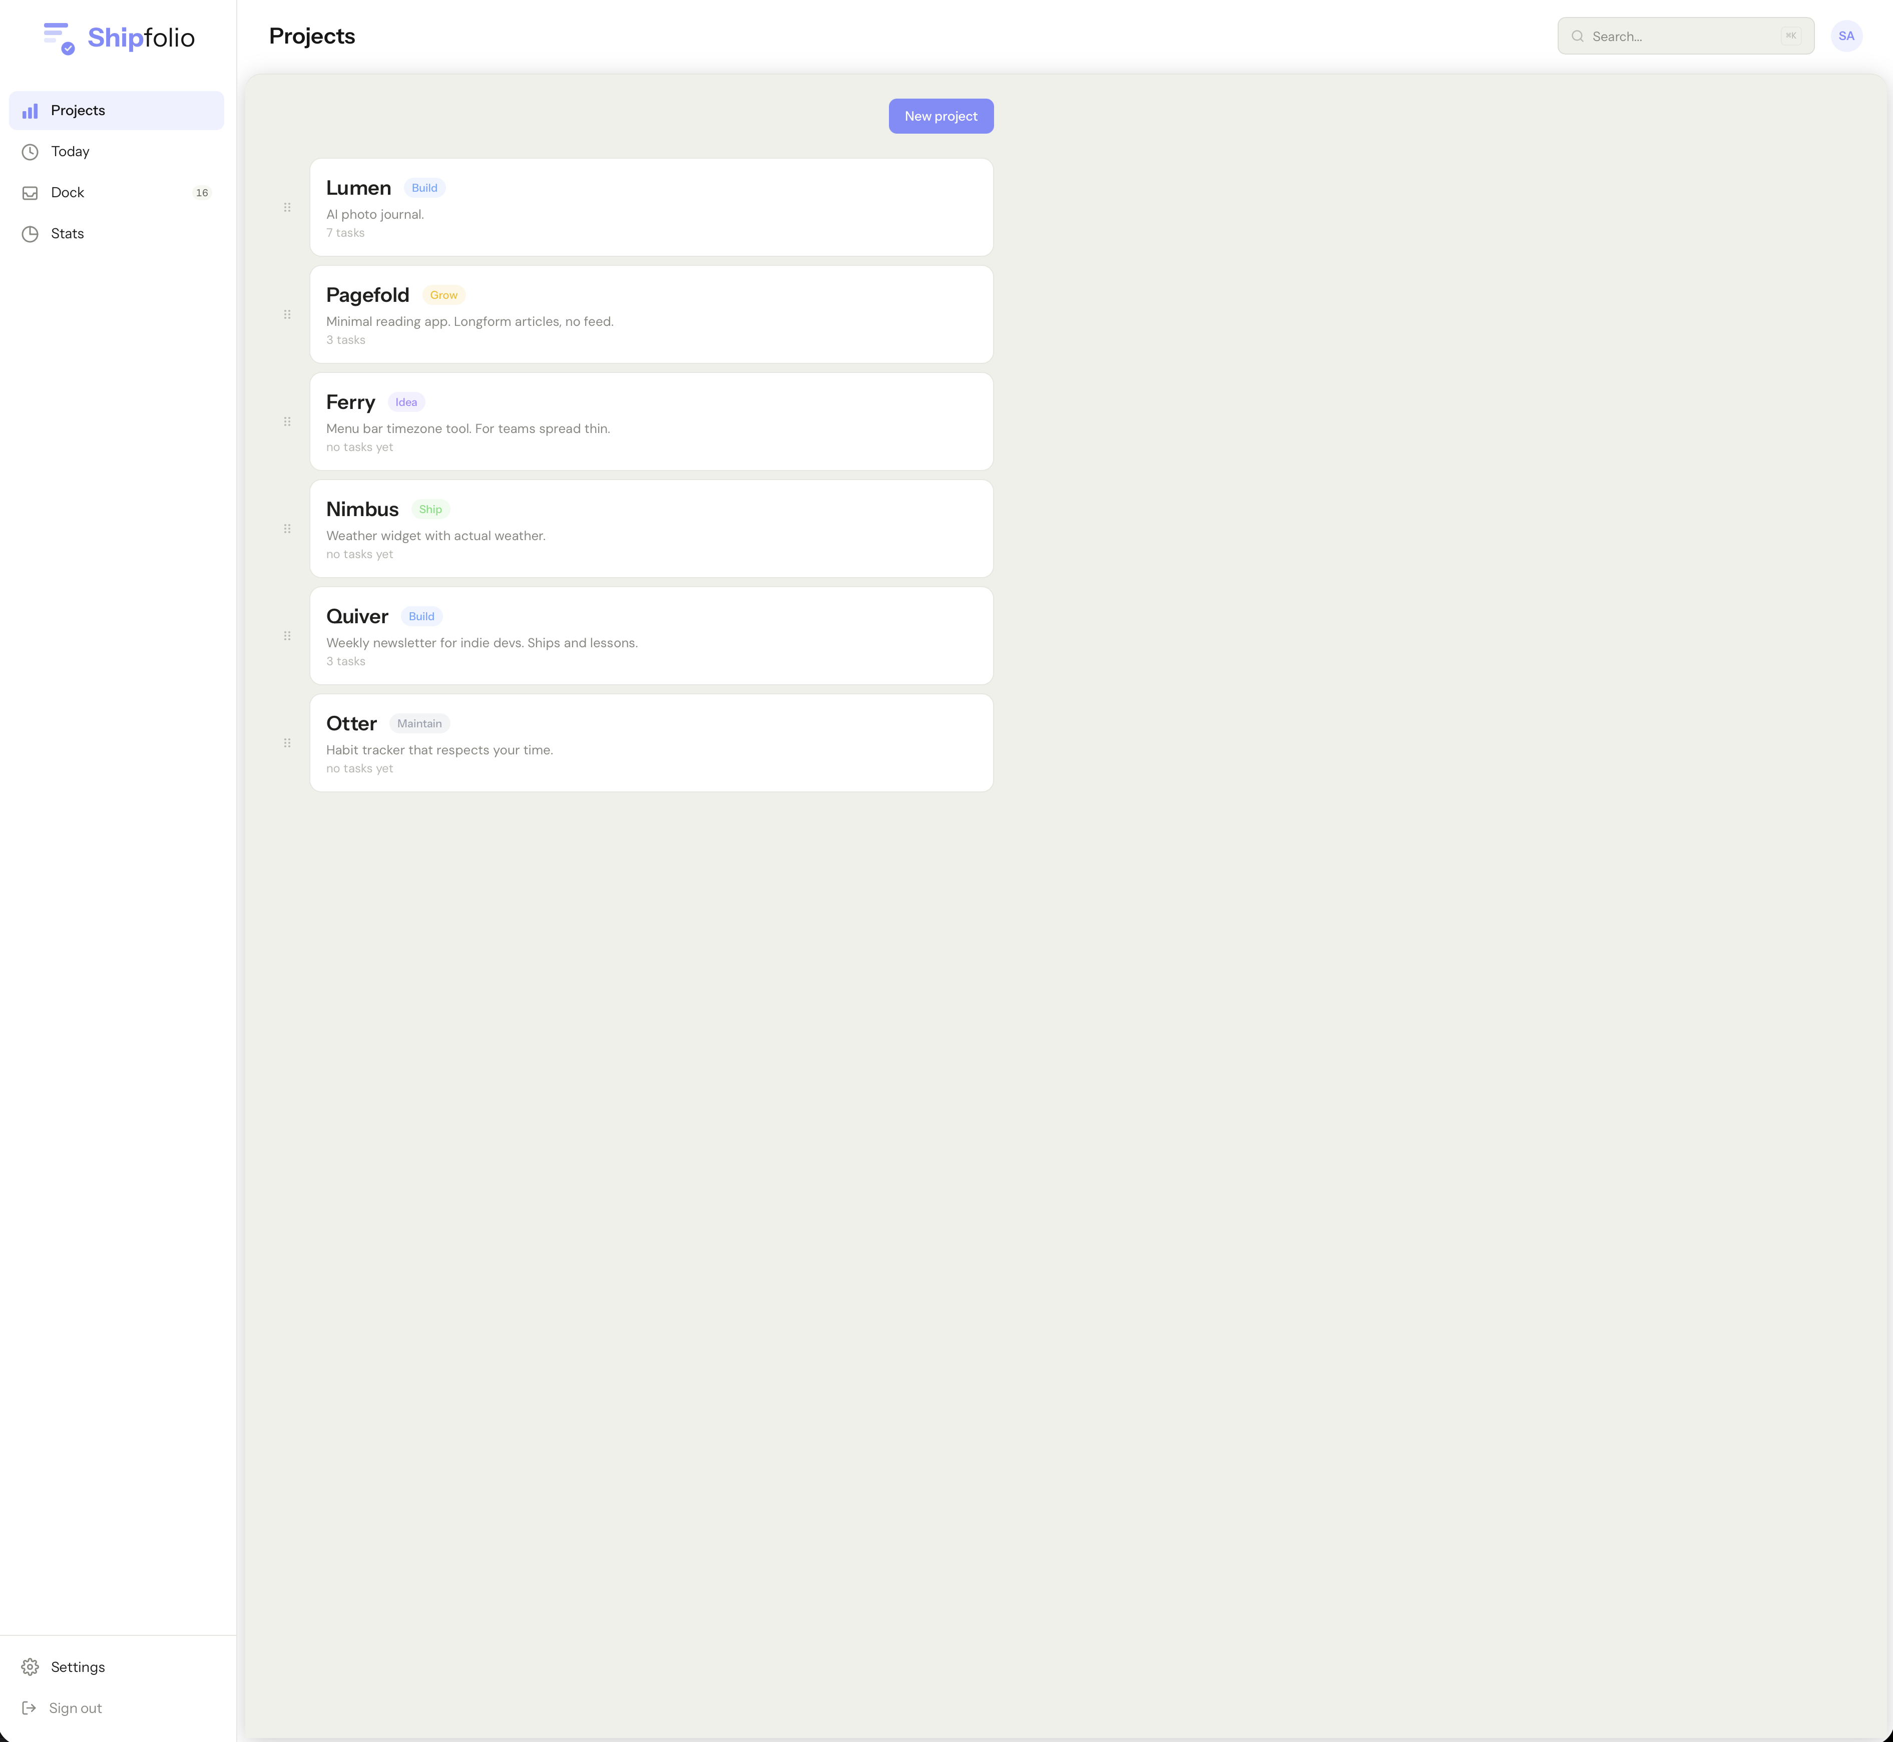Click the Sign out arrow icon
The height and width of the screenshot is (1742, 1893).
coord(29,1707)
